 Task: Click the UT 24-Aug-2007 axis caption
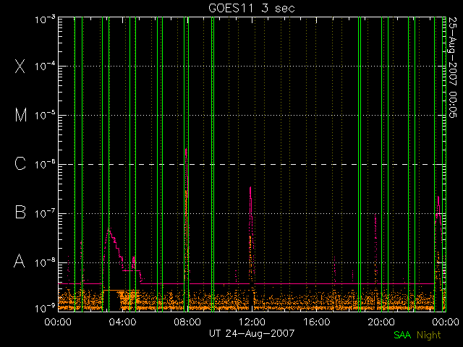(x=252, y=333)
